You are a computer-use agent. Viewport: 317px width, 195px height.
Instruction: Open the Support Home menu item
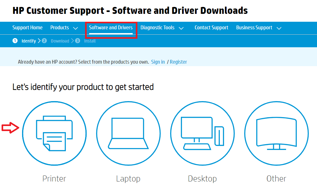[27, 28]
